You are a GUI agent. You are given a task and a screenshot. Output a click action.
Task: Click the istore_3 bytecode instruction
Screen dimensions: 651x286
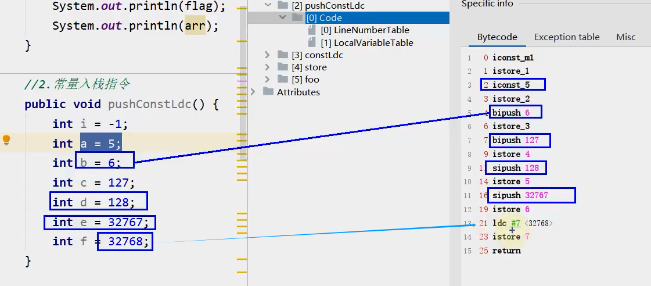(x=511, y=126)
